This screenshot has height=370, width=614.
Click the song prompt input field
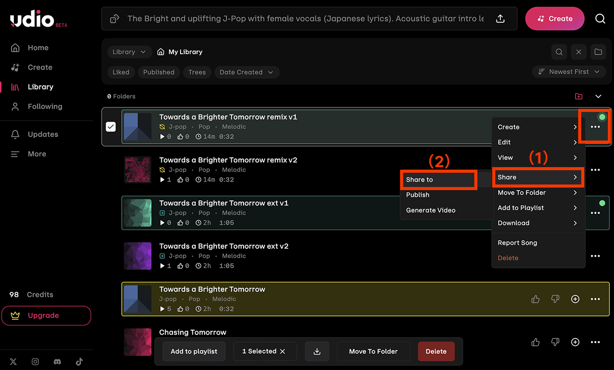(x=305, y=18)
